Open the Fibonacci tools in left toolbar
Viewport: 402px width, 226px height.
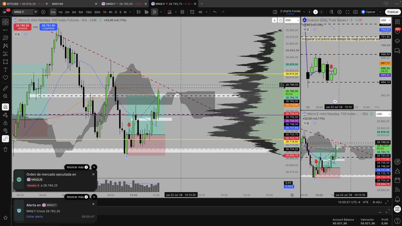click(5, 38)
